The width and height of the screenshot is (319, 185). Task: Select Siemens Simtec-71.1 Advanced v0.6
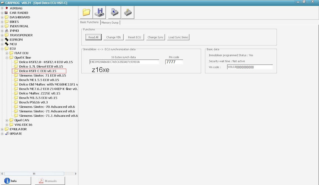(49, 116)
